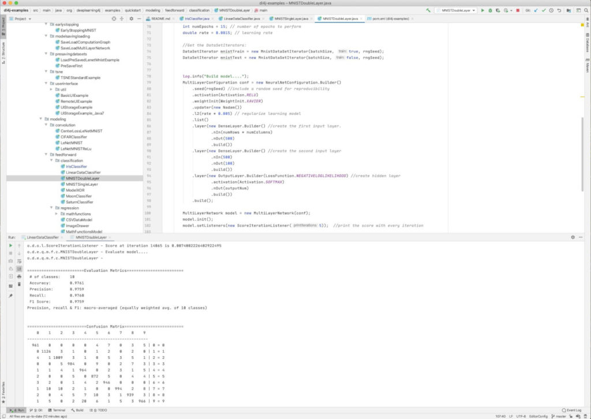Toggle scroll to end in Run console
The width and height of the screenshot is (591, 419).
pyautogui.click(x=19, y=269)
